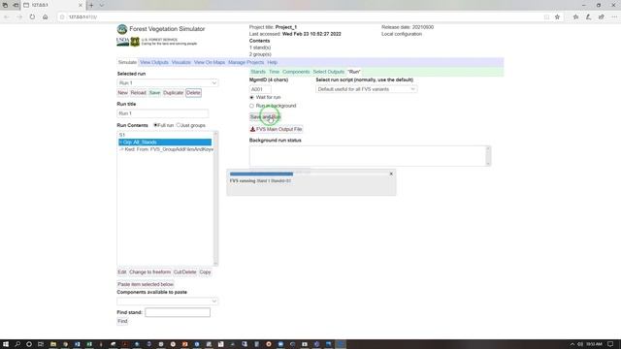Close the 127.0.0.1 browser tab
Image resolution: width=621 pixels, height=349 pixels.
(81, 5)
